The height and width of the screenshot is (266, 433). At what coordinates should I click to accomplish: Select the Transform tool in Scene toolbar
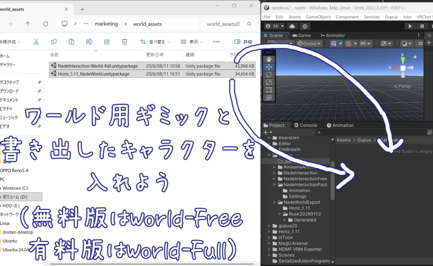(269, 97)
